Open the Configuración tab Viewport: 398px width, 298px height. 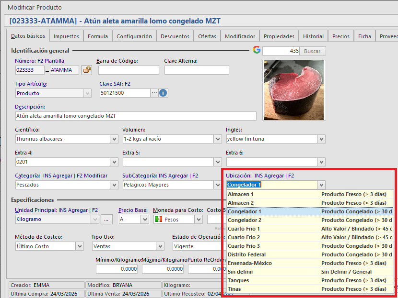click(134, 36)
